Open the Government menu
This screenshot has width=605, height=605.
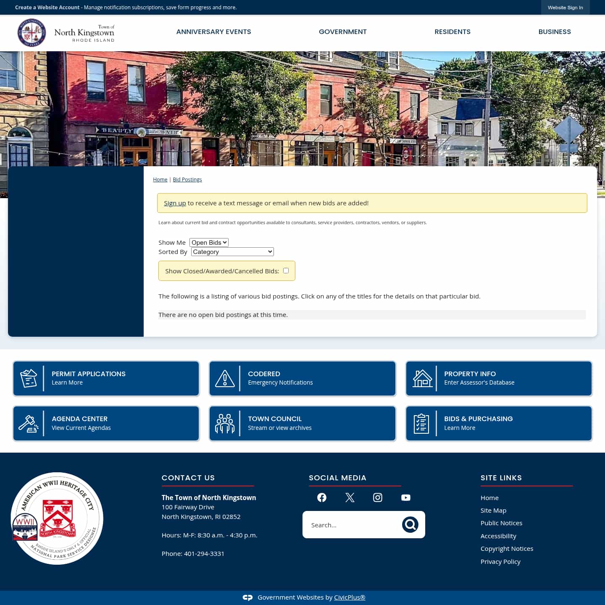tap(343, 32)
